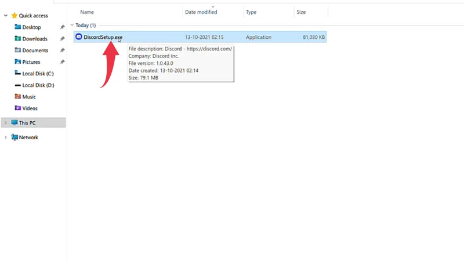Click the Music folder icon in sidebar
464x261 pixels.
[18, 97]
